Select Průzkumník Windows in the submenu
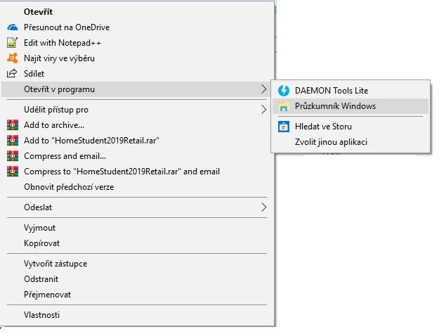 [350, 106]
